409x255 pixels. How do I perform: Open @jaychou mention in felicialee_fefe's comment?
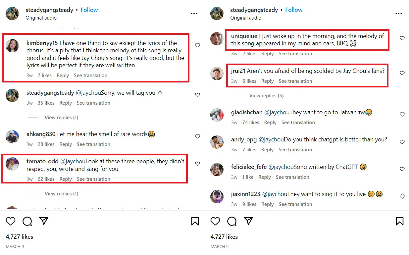(281, 167)
